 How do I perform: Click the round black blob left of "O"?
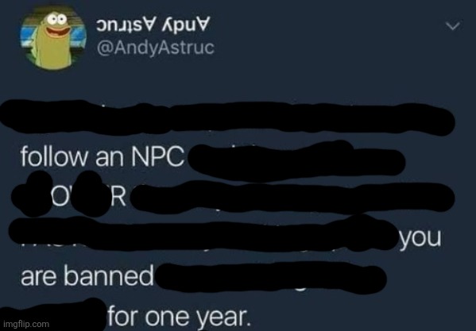(33, 194)
